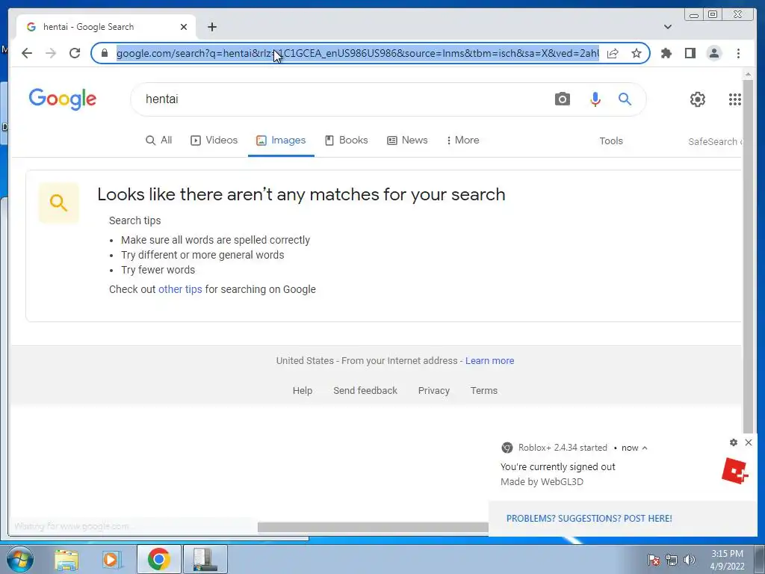Image resolution: width=765 pixels, height=574 pixels.
Task: Click PROBLEMS? SUGGESTIONS? POST HERE! button
Action: 589,519
